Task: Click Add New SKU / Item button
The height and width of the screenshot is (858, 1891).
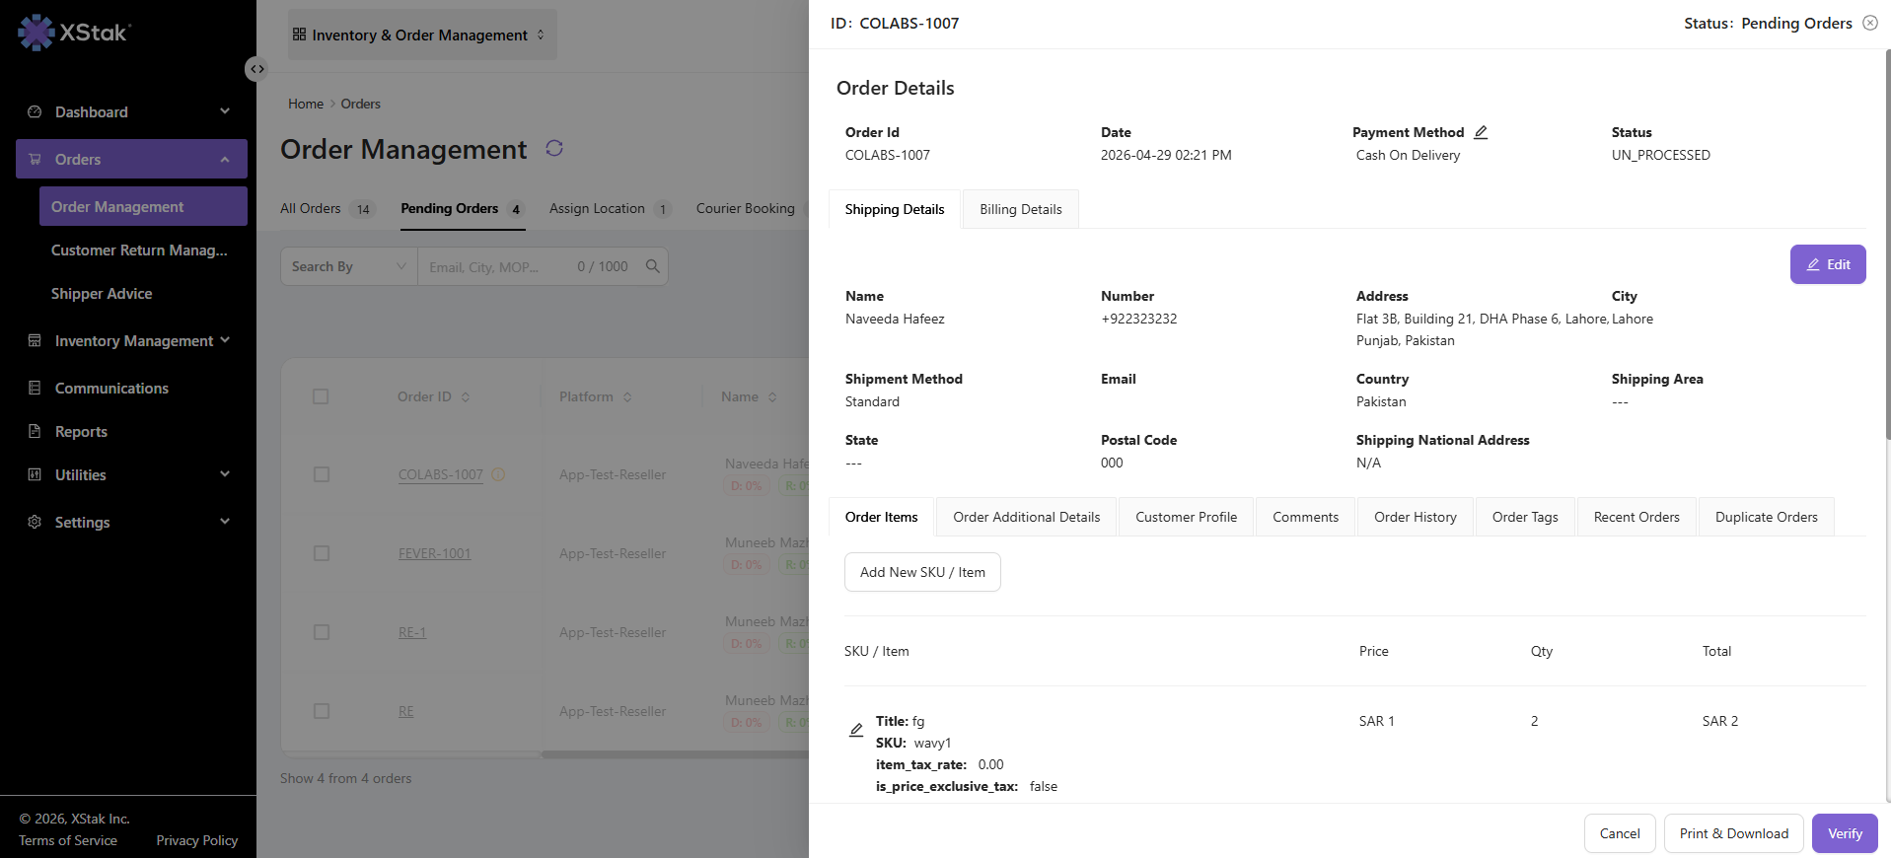Action: click(x=922, y=572)
